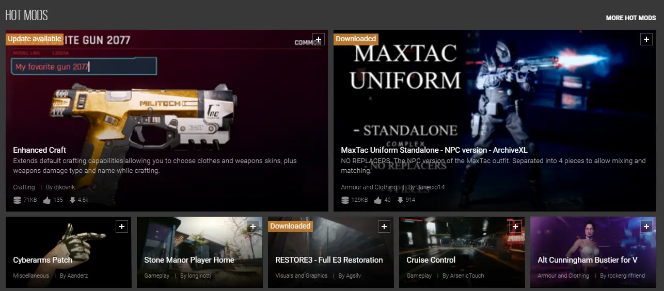Screen dimensions: 664x291
Task: Open the Cruise Control mod title
Action: 431,260
